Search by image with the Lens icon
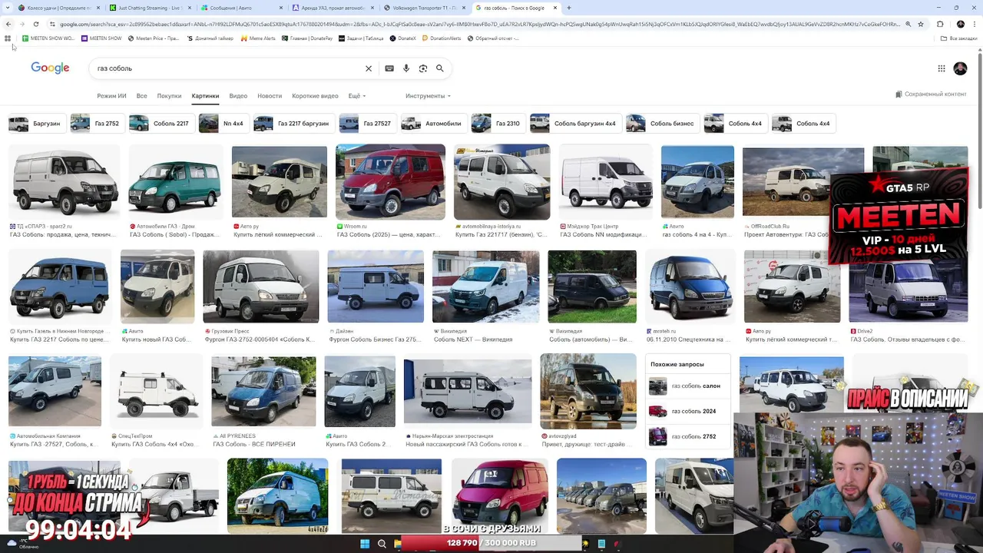 tap(423, 68)
